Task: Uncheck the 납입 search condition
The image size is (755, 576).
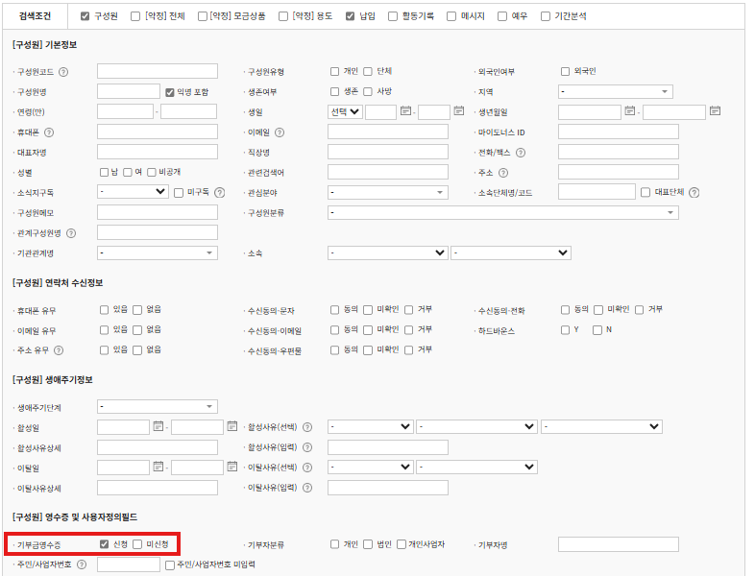Action: (x=350, y=16)
